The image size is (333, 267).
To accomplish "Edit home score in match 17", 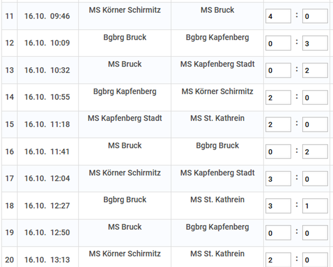I will tap(278, 179).
